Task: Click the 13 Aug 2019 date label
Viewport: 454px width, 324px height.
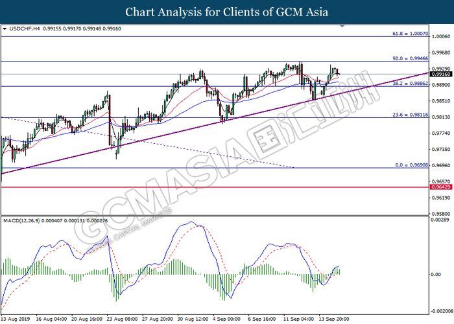Action: (16, 319)
